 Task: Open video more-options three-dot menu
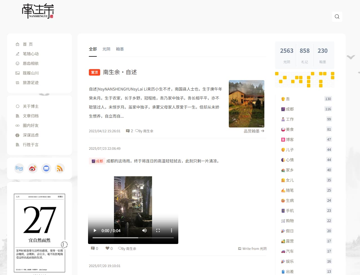(171, 230)
